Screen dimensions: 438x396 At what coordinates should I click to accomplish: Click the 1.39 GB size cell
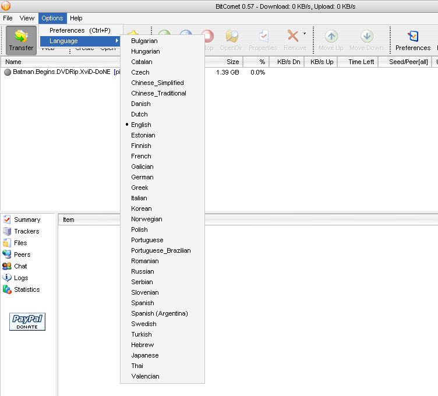pos(227,72)
